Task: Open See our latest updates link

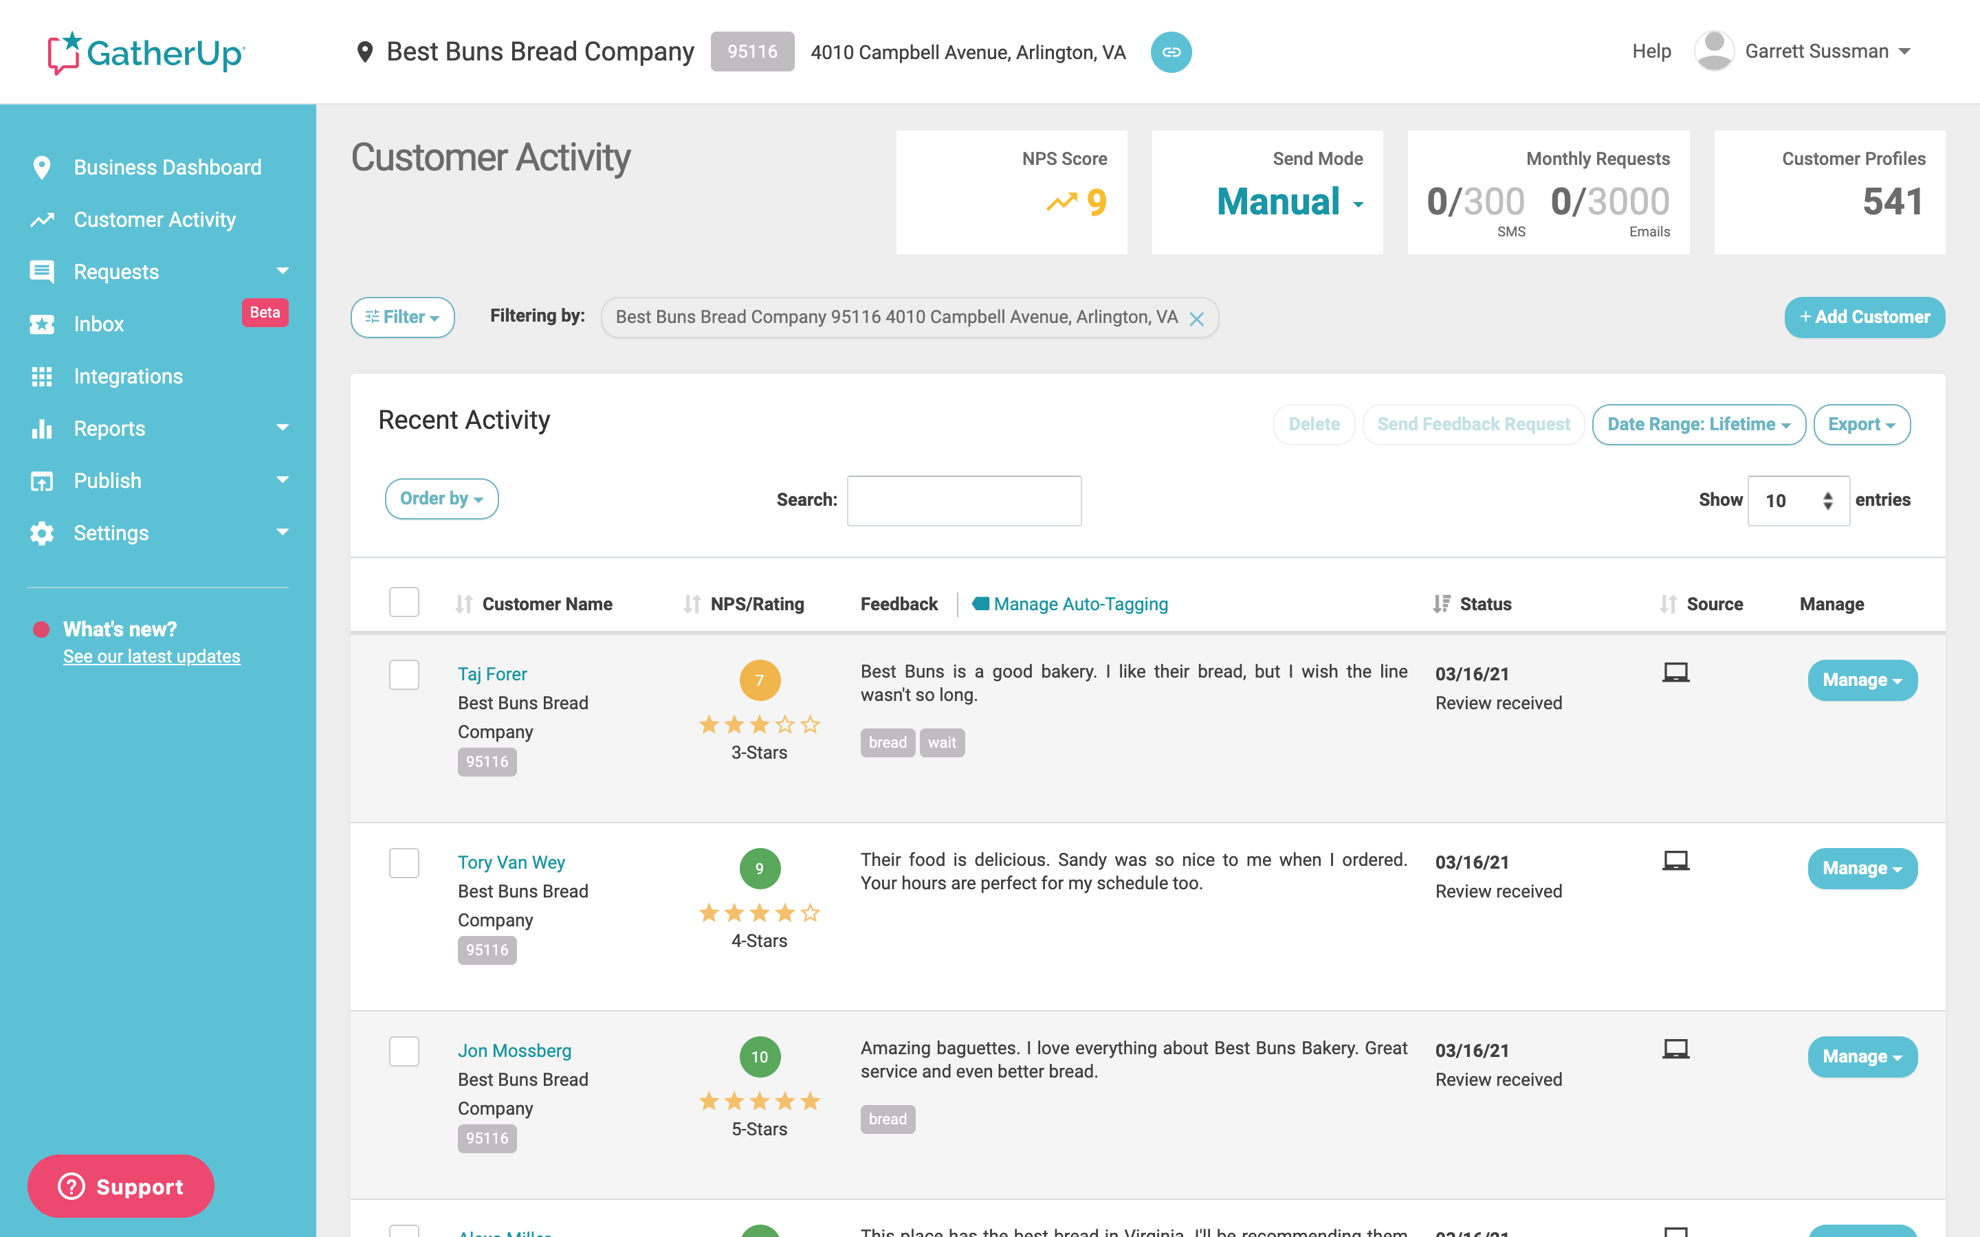Action: [x=151, y=656]
